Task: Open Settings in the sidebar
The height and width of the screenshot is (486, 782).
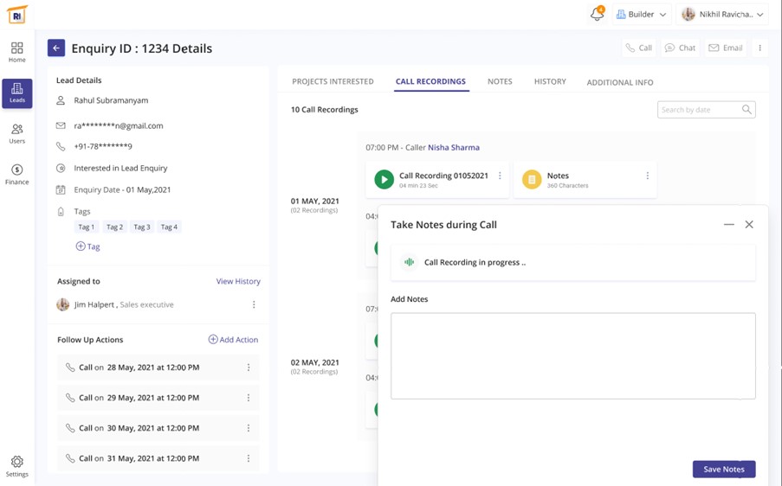Action: pyautogui.click(x=17, y=466)
